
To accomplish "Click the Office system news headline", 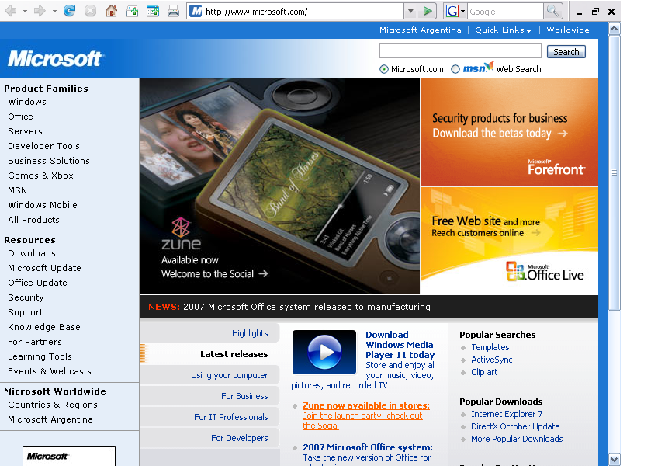I will [306, 307].
